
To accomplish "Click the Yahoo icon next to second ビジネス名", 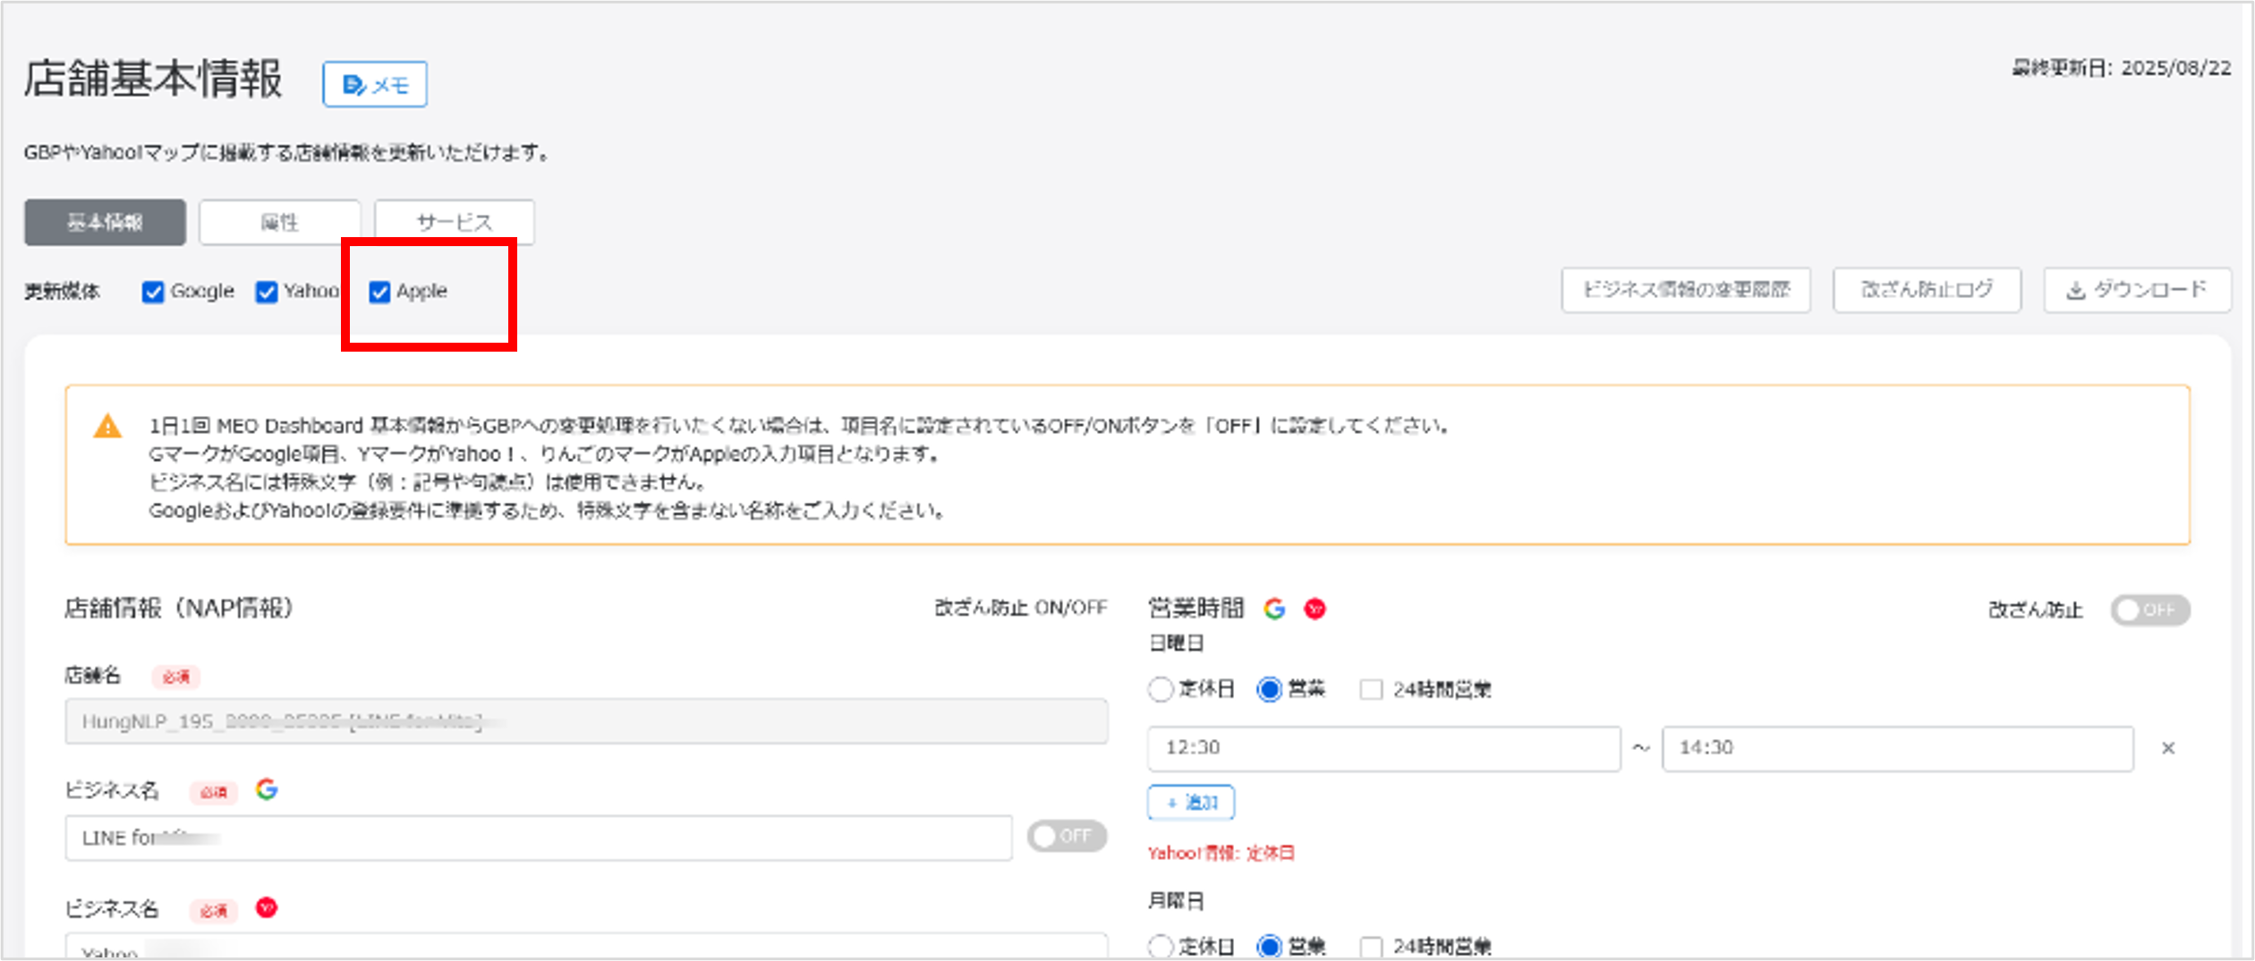I will [265, 908].
